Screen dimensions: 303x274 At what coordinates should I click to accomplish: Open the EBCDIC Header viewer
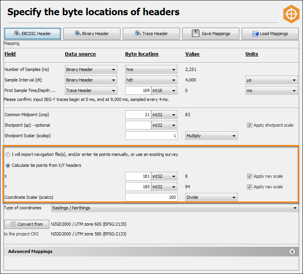coord(32,34)
